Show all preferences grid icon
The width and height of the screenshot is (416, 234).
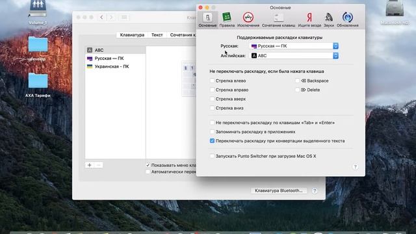point(124,18)
